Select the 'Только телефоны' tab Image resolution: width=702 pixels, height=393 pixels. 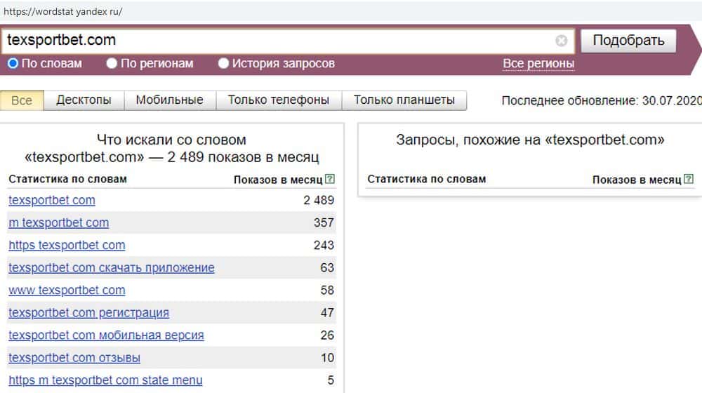[279, 100]
